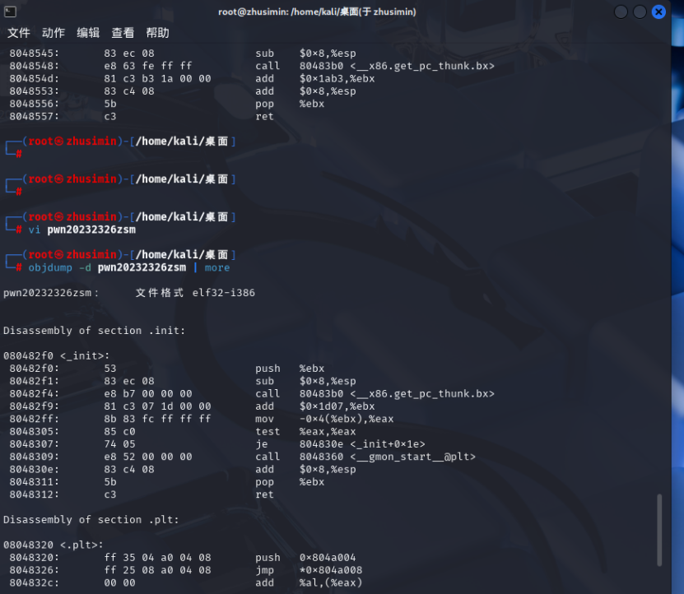
Task: Click the test %eax,%eax instruction
Action: [306, 431]
